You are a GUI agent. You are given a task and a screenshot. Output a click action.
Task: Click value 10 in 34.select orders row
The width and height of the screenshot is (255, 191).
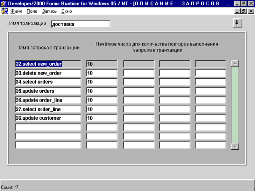point(102,82)
